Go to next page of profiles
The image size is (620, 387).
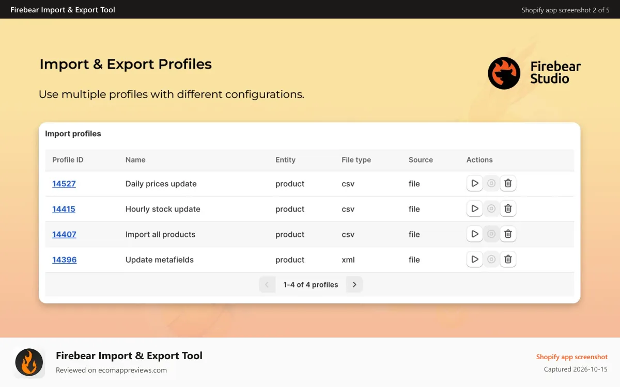click(354, 284)
